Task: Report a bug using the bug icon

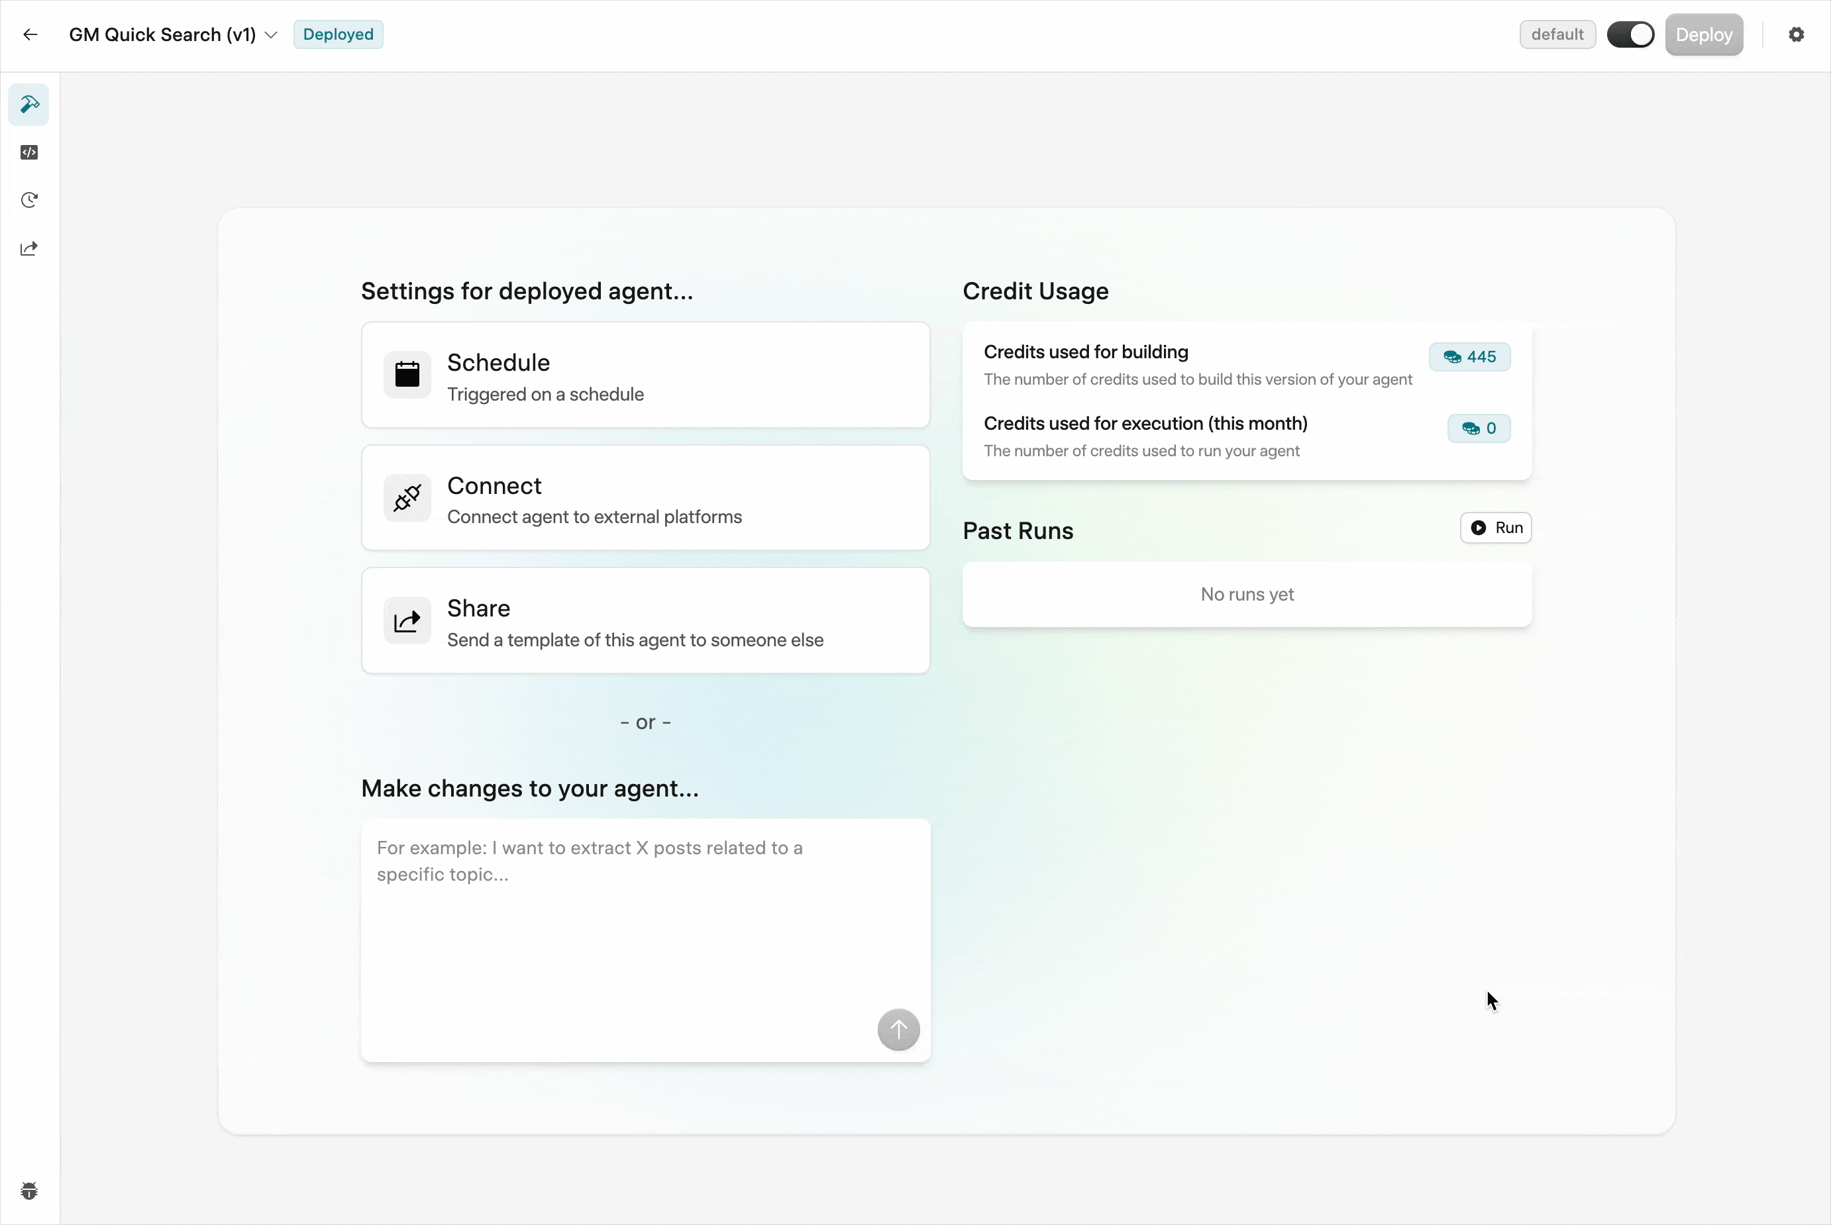Action: pyautogui.click(x=29, y=1191)
